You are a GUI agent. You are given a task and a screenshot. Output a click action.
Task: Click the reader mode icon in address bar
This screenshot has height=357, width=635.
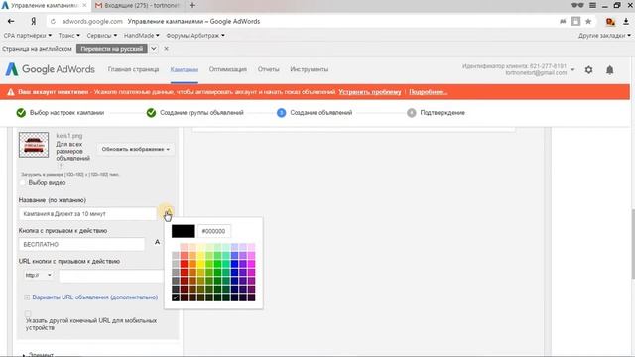tap(563, 21)
